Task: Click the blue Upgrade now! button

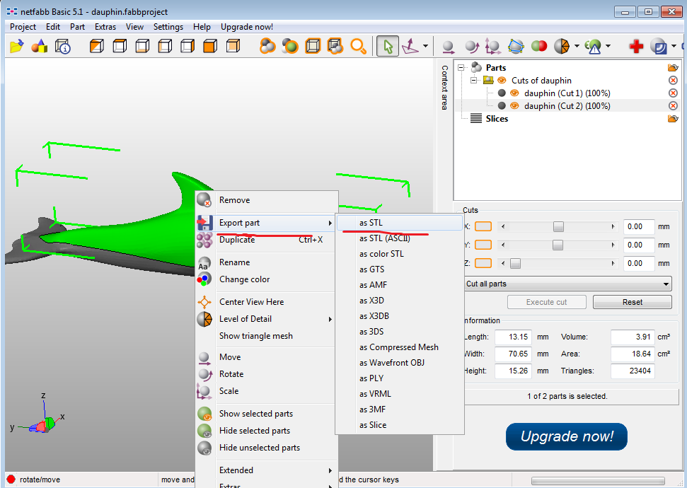Action: point(567,437)
